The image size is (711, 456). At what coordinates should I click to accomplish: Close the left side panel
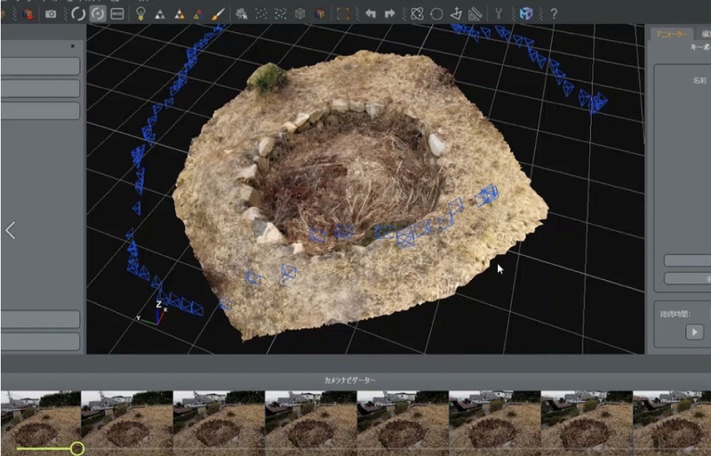[72, 45]
